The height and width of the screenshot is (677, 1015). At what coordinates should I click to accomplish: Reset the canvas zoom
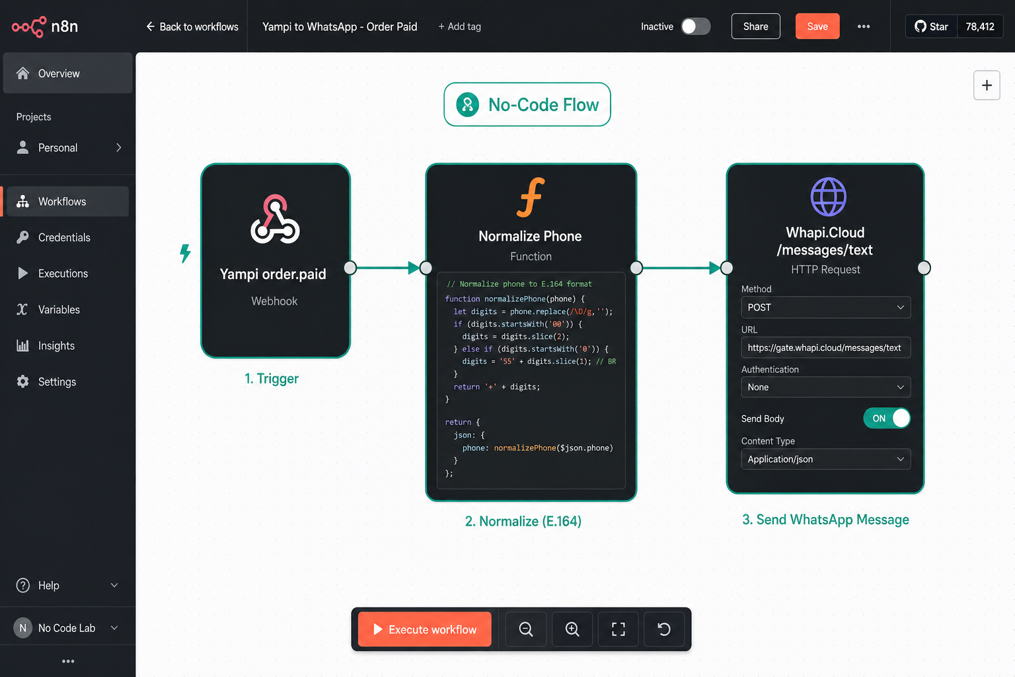tap(664, 629)
